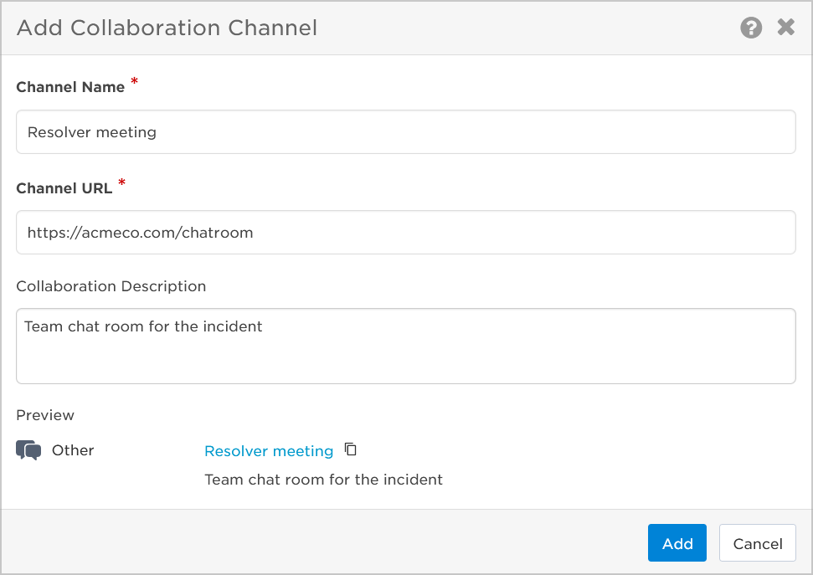Close the Add Collaboration Channel dialog
The width and height of the screenshot is (813, 575).
pos(786,27)
